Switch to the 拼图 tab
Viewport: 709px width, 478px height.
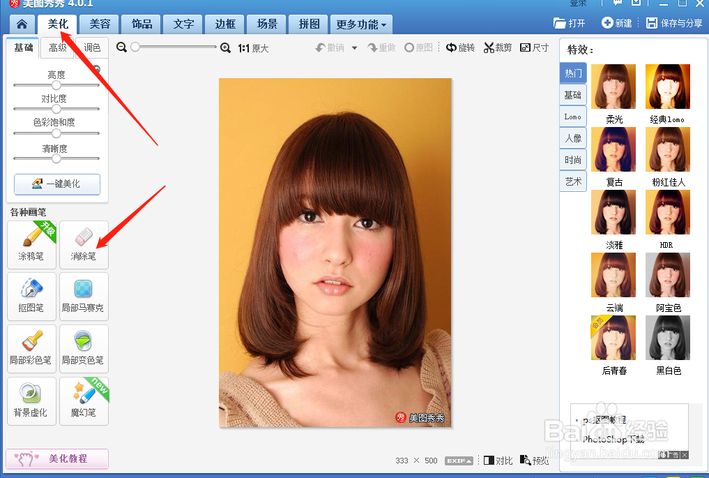(x=309, y=24)
